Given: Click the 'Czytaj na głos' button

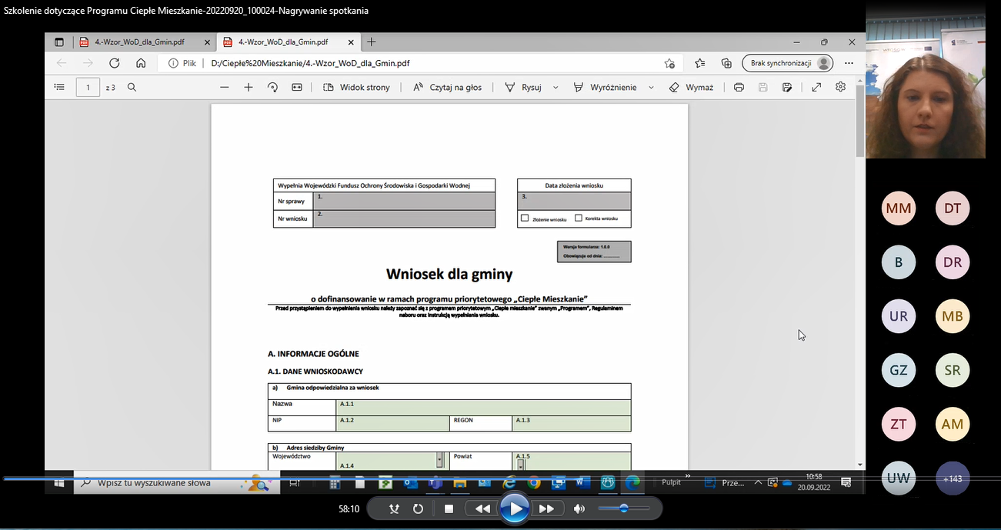Looking at the screenshot, I should coord(448,88).
